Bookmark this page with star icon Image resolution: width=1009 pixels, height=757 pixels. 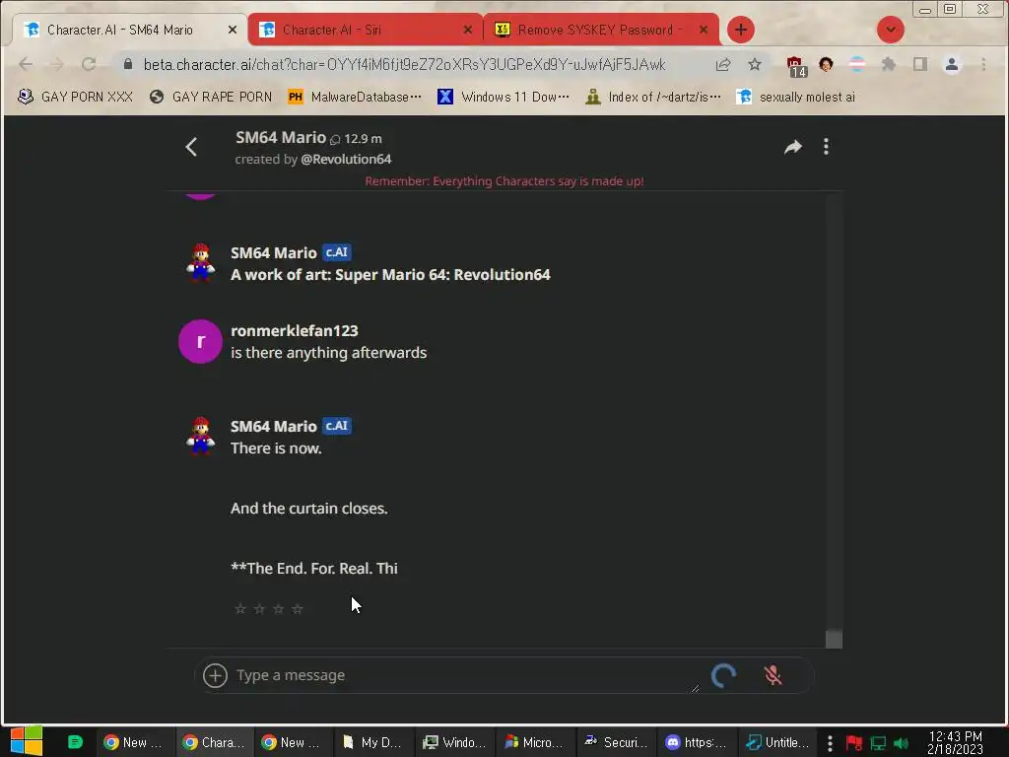click(755, 64)
